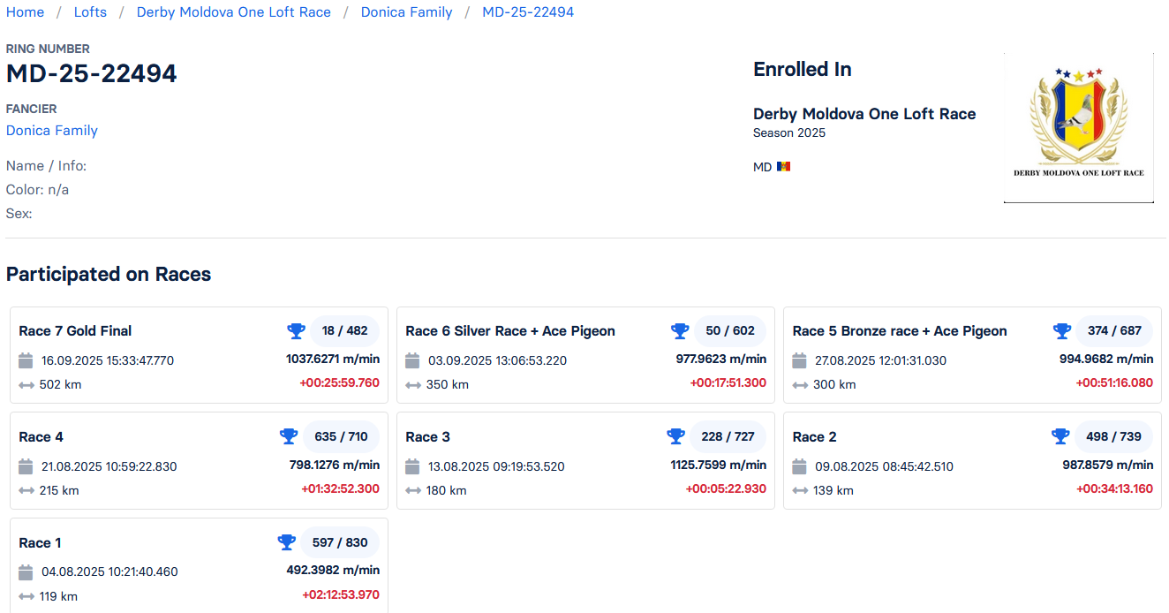Click the 228 / 727 rank badge
The width and height of the screenshot is (1169, 613).
point(728,436)
